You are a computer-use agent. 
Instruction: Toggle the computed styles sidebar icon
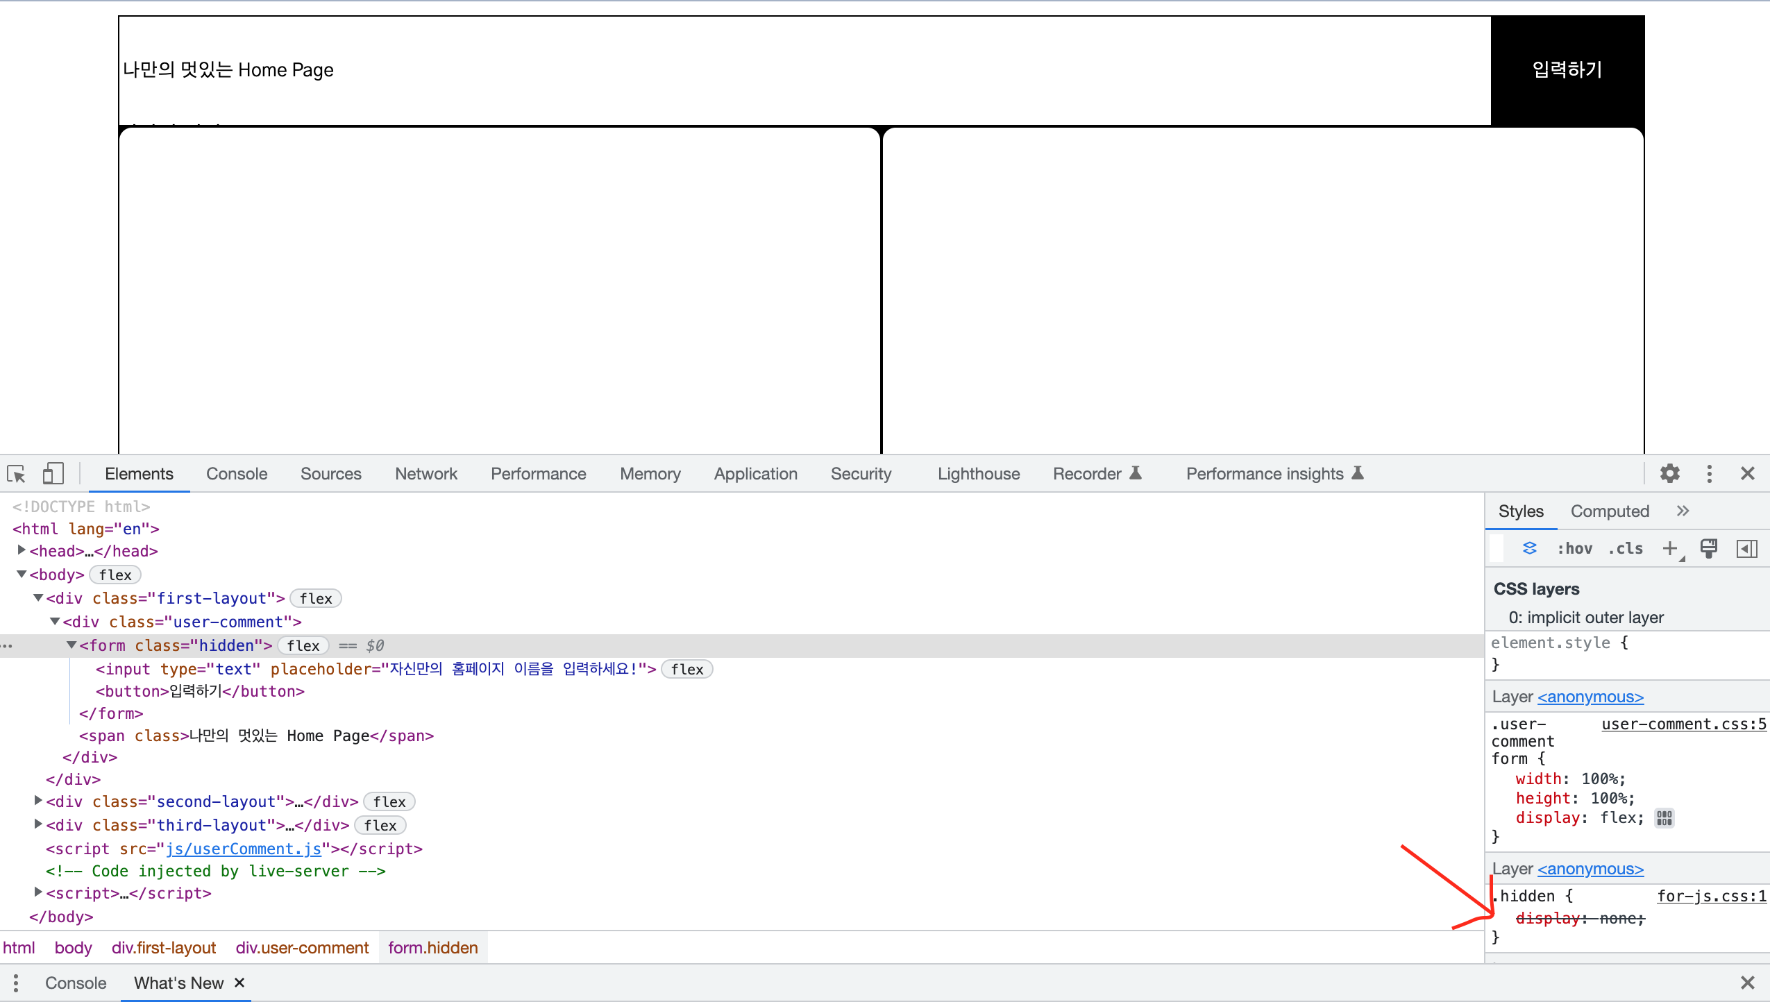1746,548
